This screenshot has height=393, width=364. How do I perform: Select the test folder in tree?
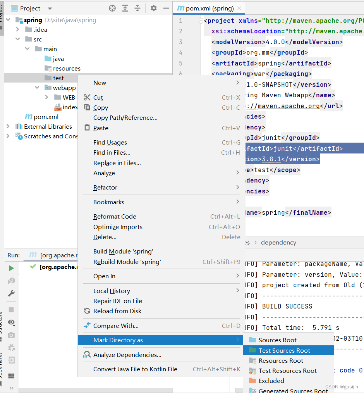54,78
